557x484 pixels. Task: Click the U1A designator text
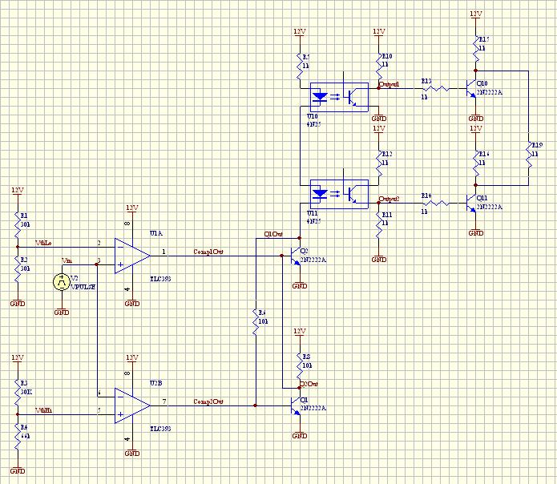pos(156,233)
